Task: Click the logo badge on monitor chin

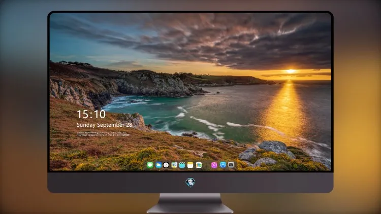Action: 190,183
